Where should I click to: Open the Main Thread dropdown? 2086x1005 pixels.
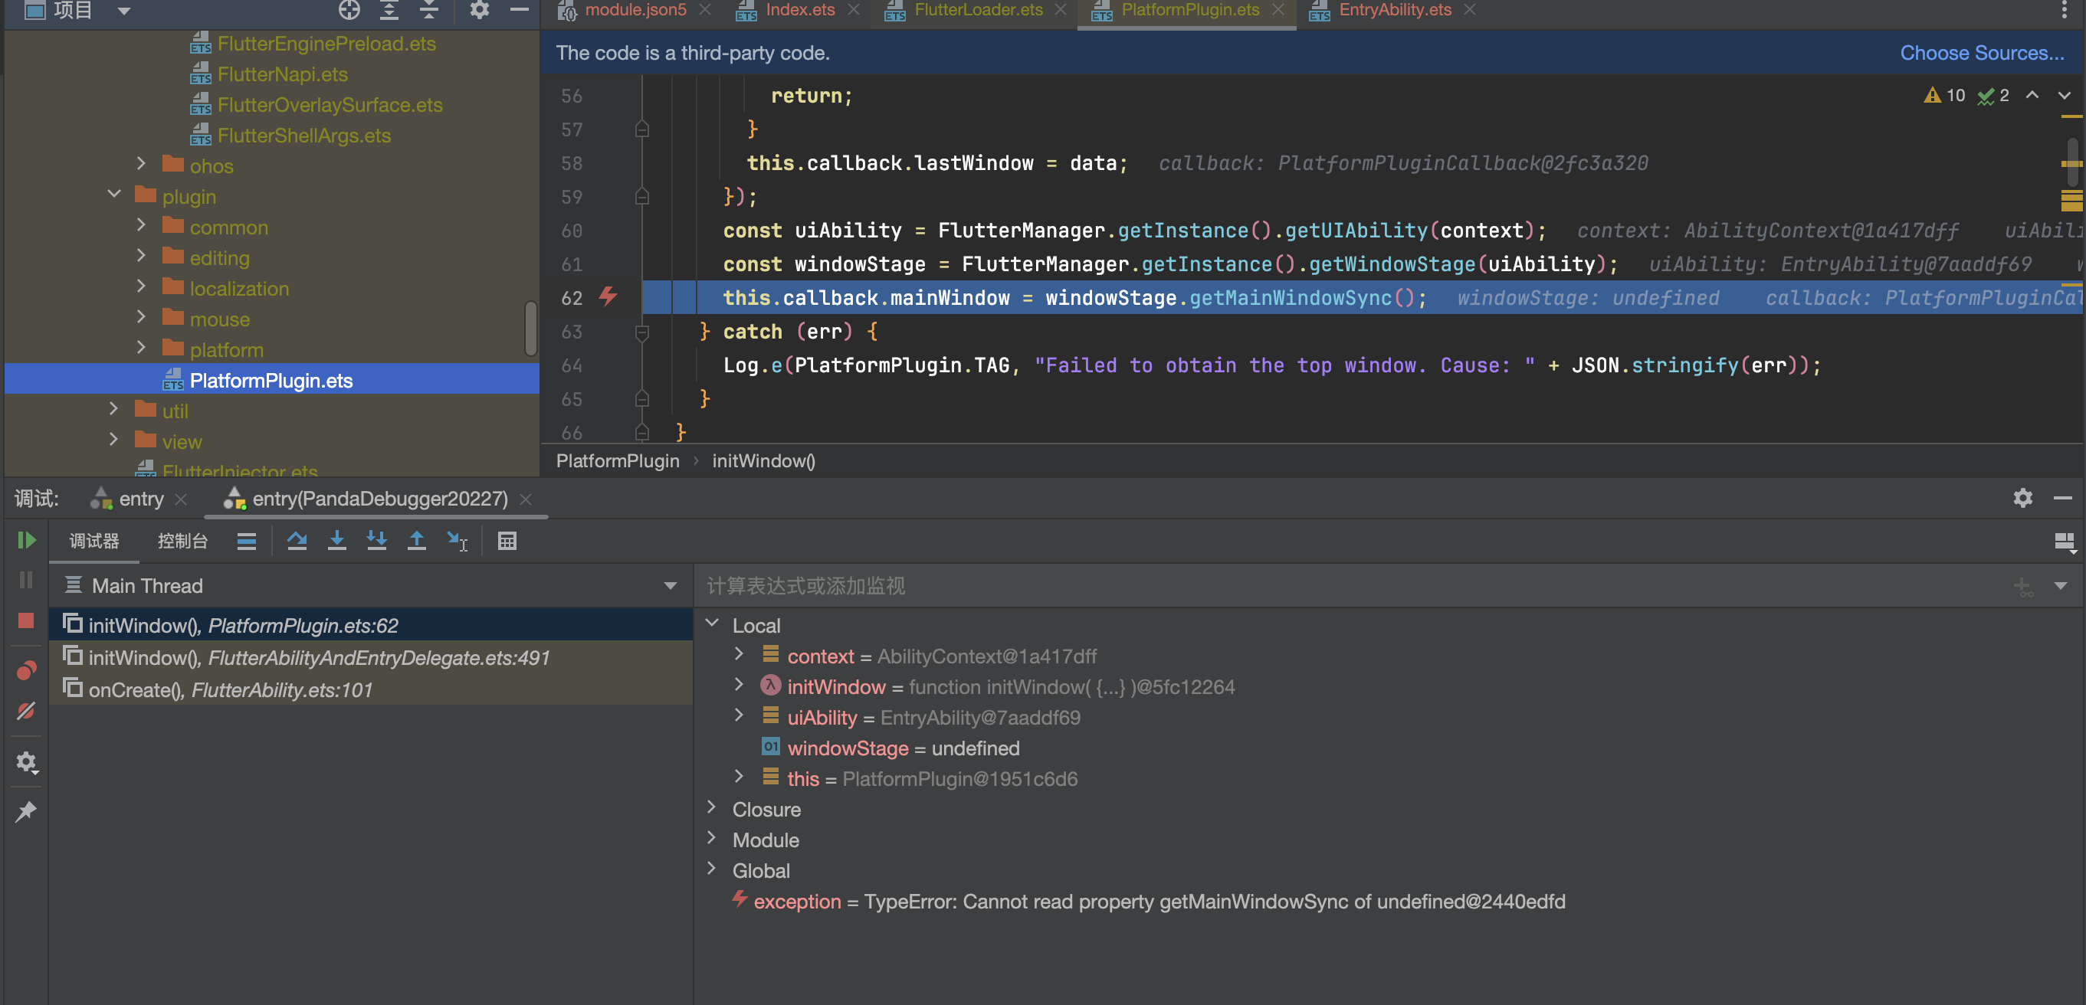(670, 586)
